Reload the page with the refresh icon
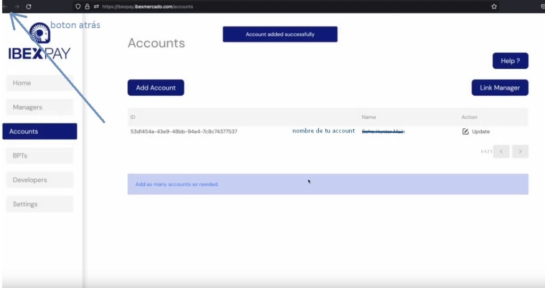Screen dimensions: 545x288 (29, 6)
